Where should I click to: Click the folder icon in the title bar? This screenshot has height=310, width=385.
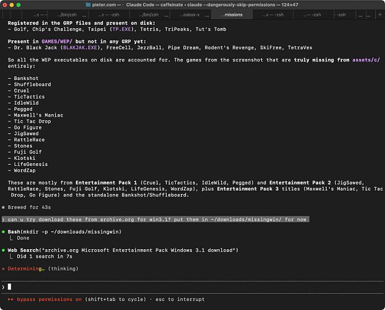click(89, 4)
